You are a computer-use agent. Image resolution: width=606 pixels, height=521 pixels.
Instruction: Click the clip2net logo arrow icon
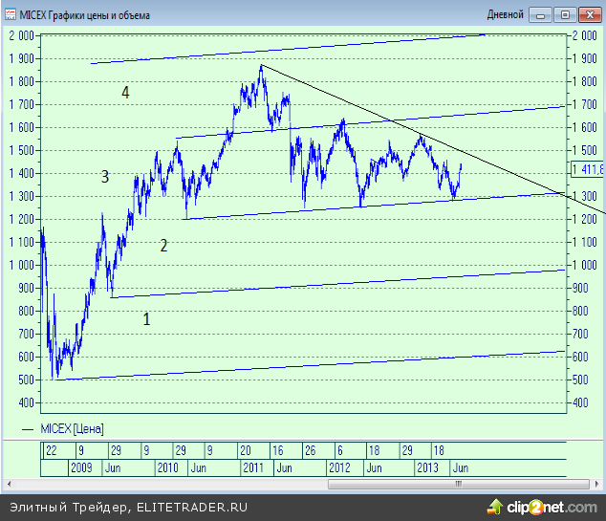pyautogui.click(x=497, y=506)
